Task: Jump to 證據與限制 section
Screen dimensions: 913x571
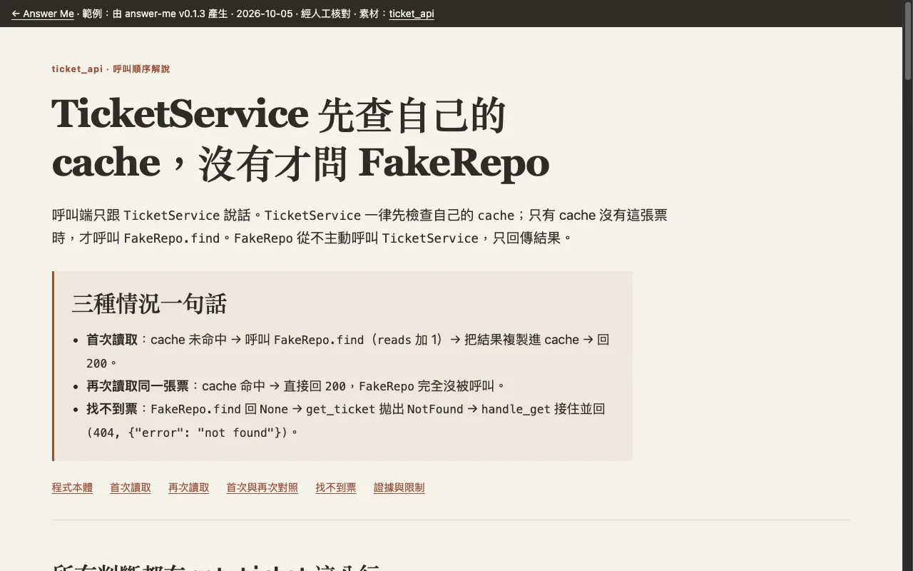Action: pyautogui.click(x=399, y=487)
